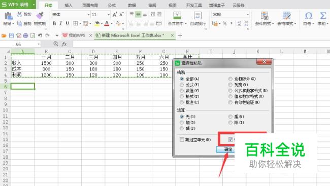Toggle bold formatting in ribbon
Image resolution: width=330 pixels, height=186 pixels.
pos(54,23)
